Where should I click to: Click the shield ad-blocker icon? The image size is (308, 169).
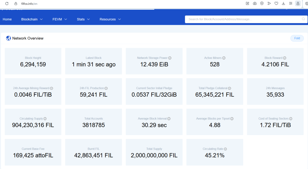[262, 3]
